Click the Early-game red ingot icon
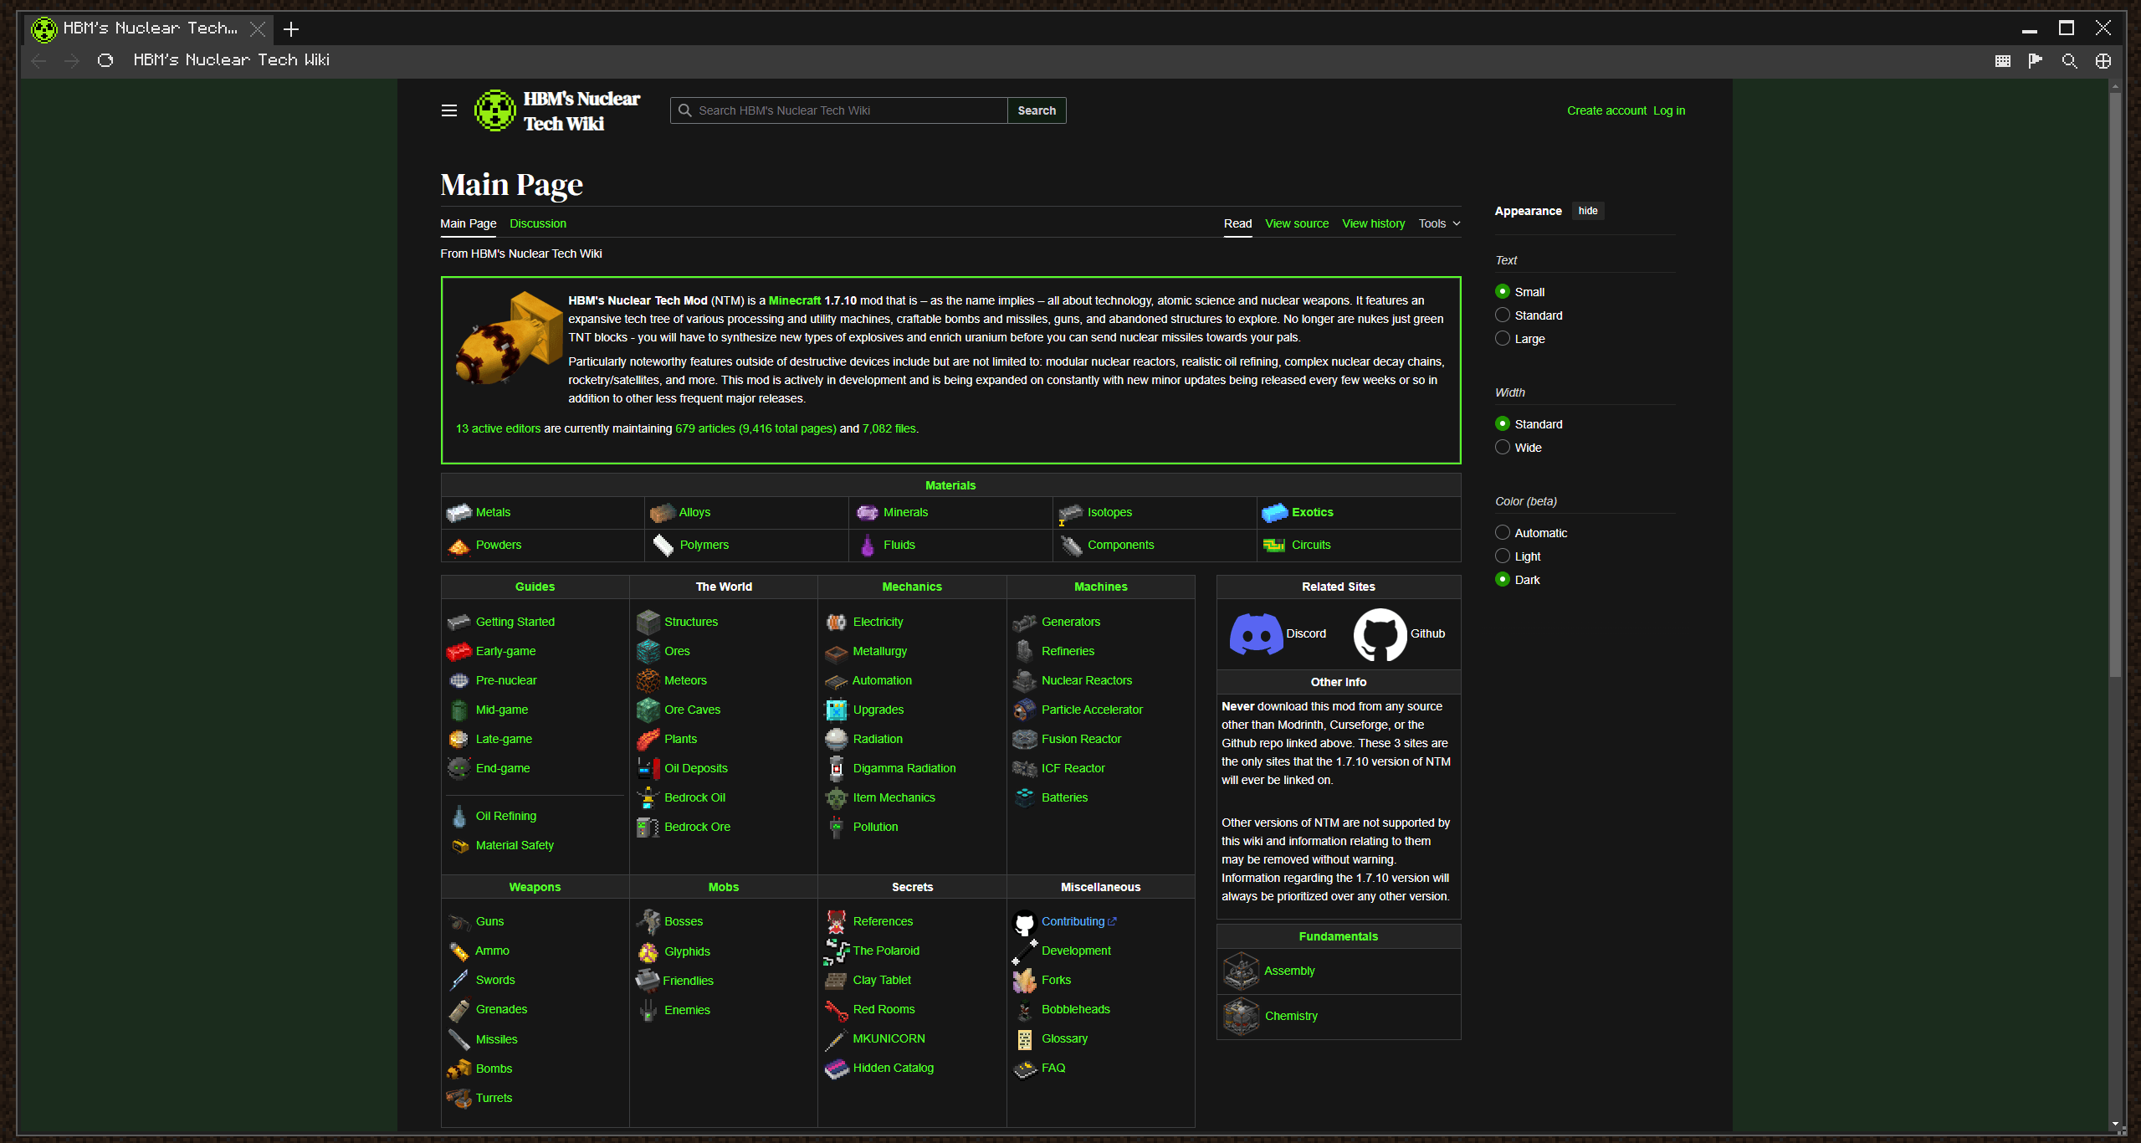 [459, 651]
